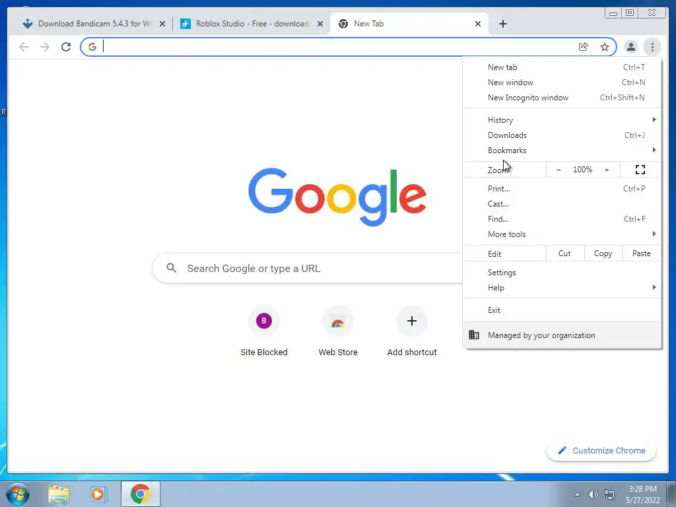Click Managed by your organization

(x=562, y=335)
